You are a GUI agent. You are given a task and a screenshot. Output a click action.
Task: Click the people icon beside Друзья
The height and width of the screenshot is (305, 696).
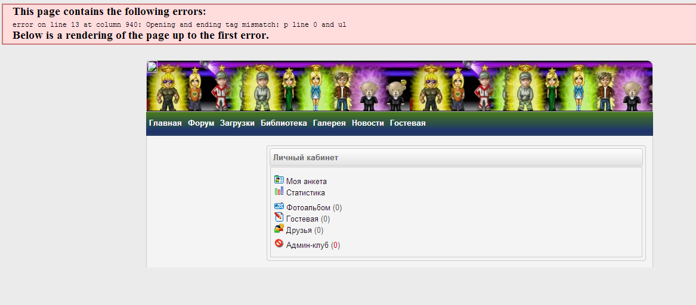coord(279,228)
